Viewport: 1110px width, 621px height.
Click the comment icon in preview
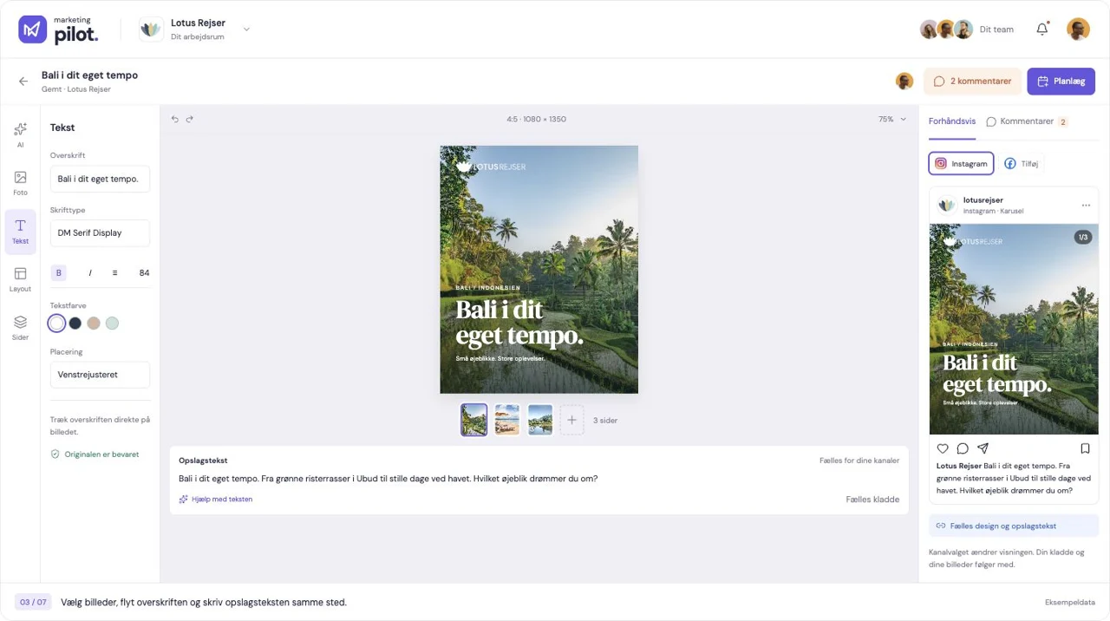963,448
